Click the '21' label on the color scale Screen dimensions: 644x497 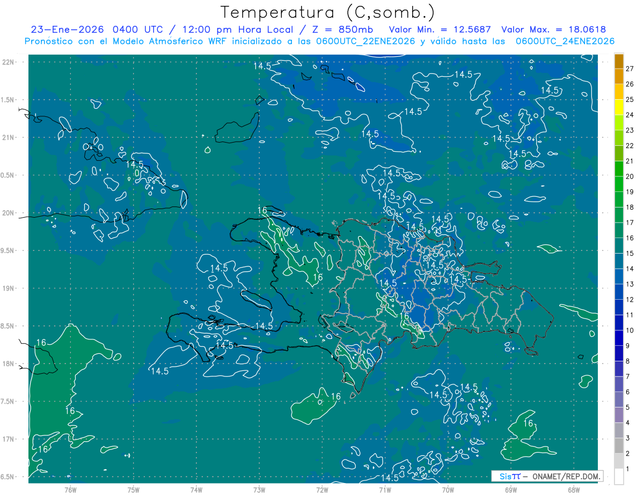(630, 161)
